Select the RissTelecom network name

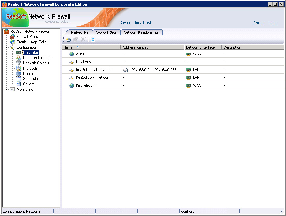(x=85, y=85)
